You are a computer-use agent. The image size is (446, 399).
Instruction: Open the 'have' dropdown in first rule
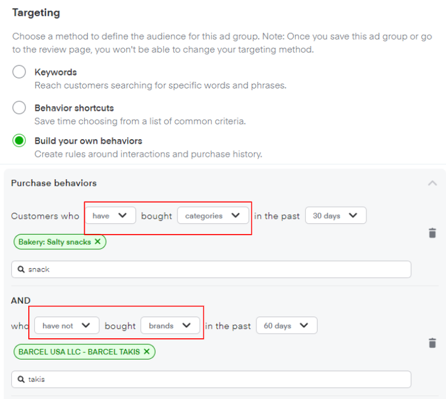click(x=110, y=216)
